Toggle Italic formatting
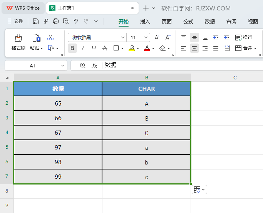This screenshot has width=263, height=213. (83, 48)
